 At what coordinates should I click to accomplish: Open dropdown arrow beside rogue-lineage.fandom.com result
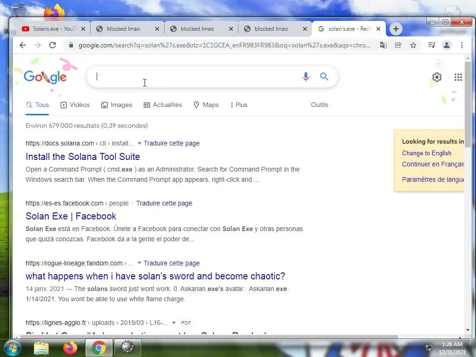pyautogui.click(x=139, y=263)
